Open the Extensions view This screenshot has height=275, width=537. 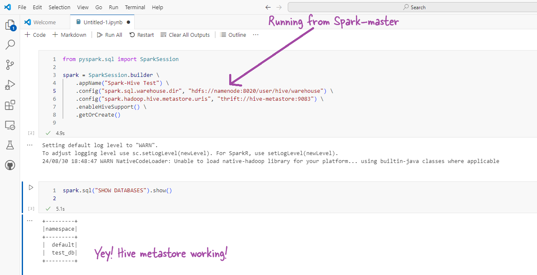pyautogui.click(x=10, y=105)
